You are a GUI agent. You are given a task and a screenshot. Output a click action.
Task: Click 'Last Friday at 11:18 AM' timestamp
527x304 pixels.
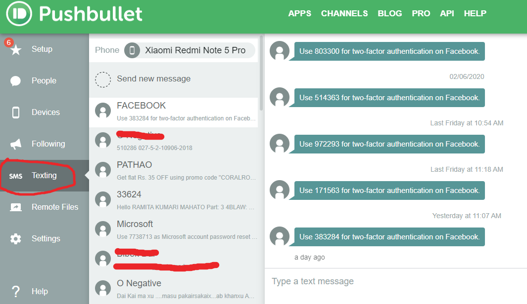467,169
